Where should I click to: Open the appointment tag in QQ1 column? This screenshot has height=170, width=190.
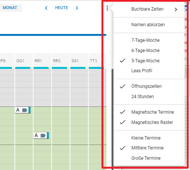click(x=23, y=110)
